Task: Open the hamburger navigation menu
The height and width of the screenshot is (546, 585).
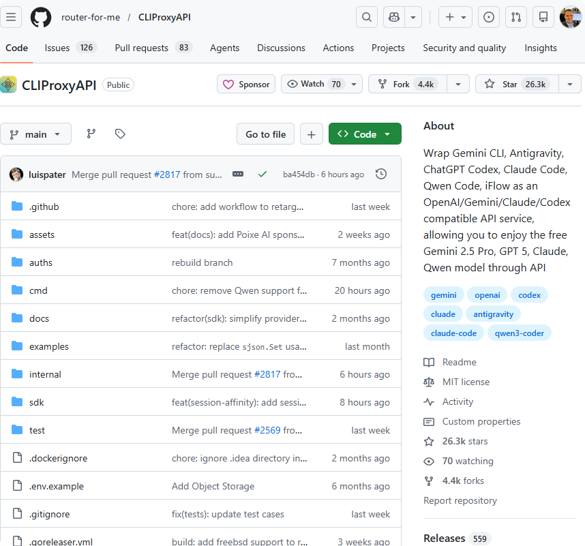Action: pos(11,17)
